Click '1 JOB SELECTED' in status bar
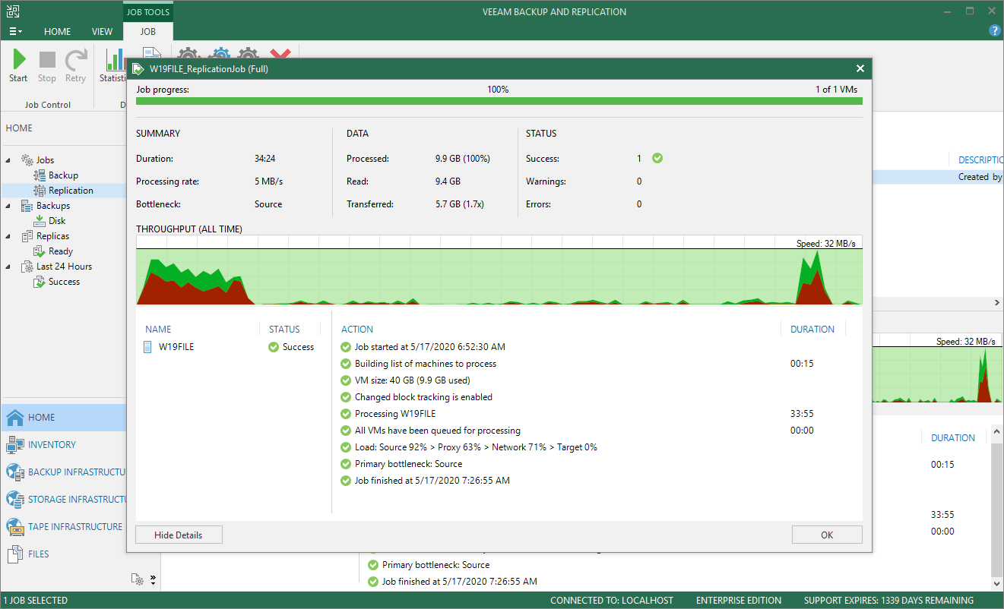 [x=36, y=601]
